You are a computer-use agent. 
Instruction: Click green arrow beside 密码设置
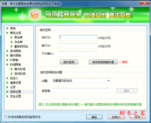pos(7,92)
